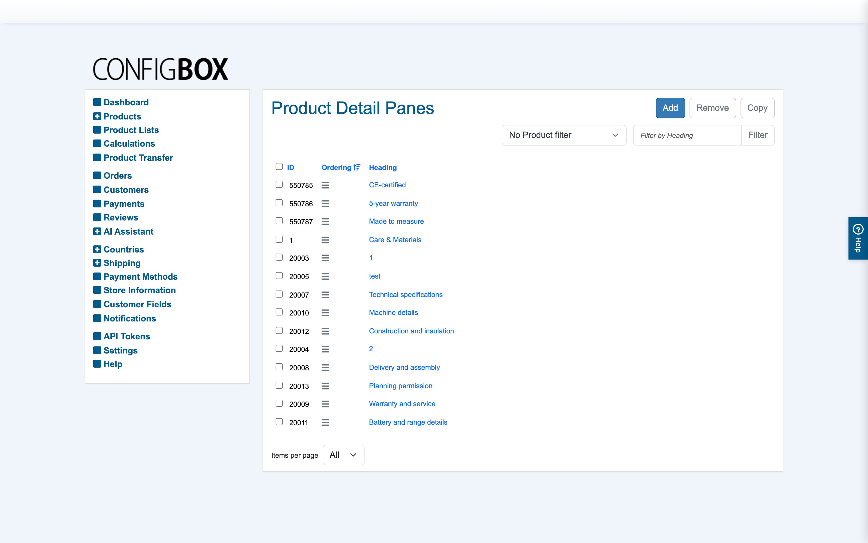Viewport: 868px width, 543px height.
Task: Click the drag handle for row 20008
Action: 325,368
